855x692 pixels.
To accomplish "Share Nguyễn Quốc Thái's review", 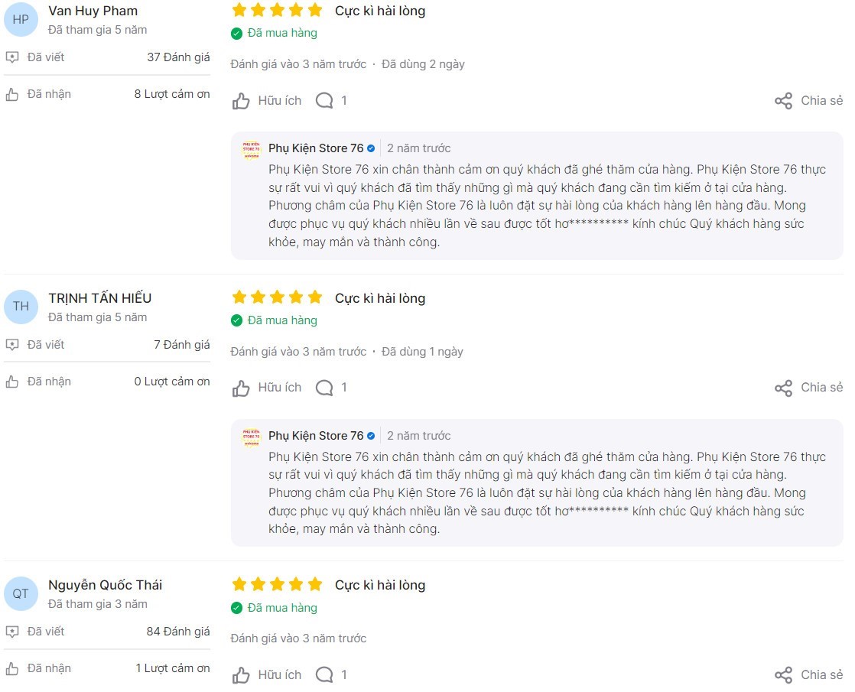I will (783, 675).
